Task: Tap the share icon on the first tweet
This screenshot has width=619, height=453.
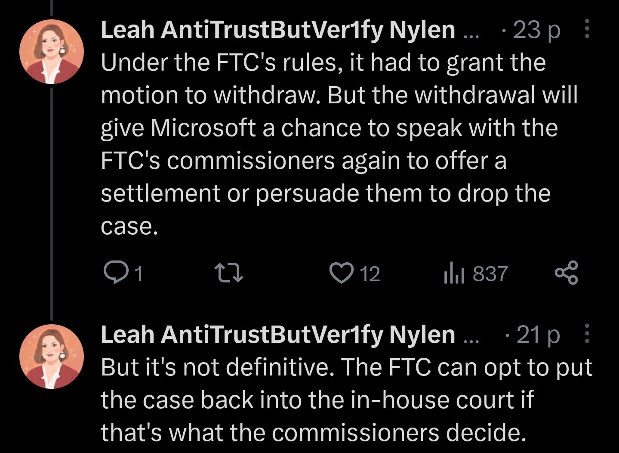Action: [567, 273]
